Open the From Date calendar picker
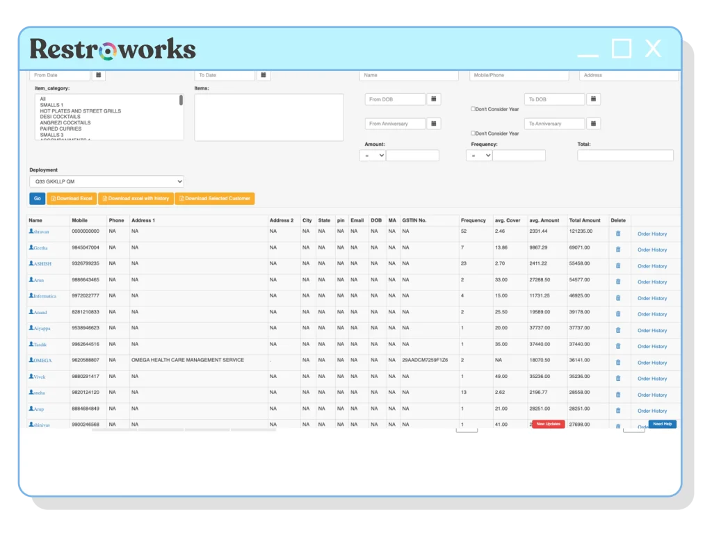This screenshot has width=712, height=533. pyautogui.click(x=98, y=74)
